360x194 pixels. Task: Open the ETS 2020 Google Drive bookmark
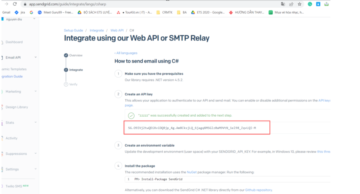208,12
